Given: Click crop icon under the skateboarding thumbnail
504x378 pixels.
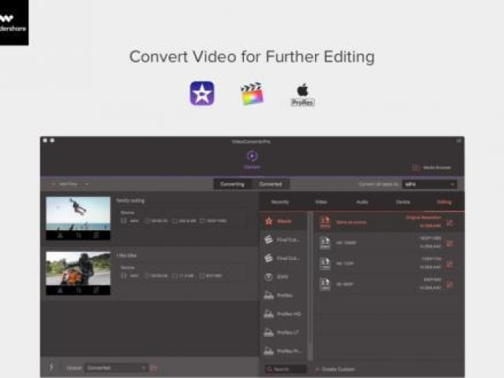Looking at the screenshot, I should point(79,235).
